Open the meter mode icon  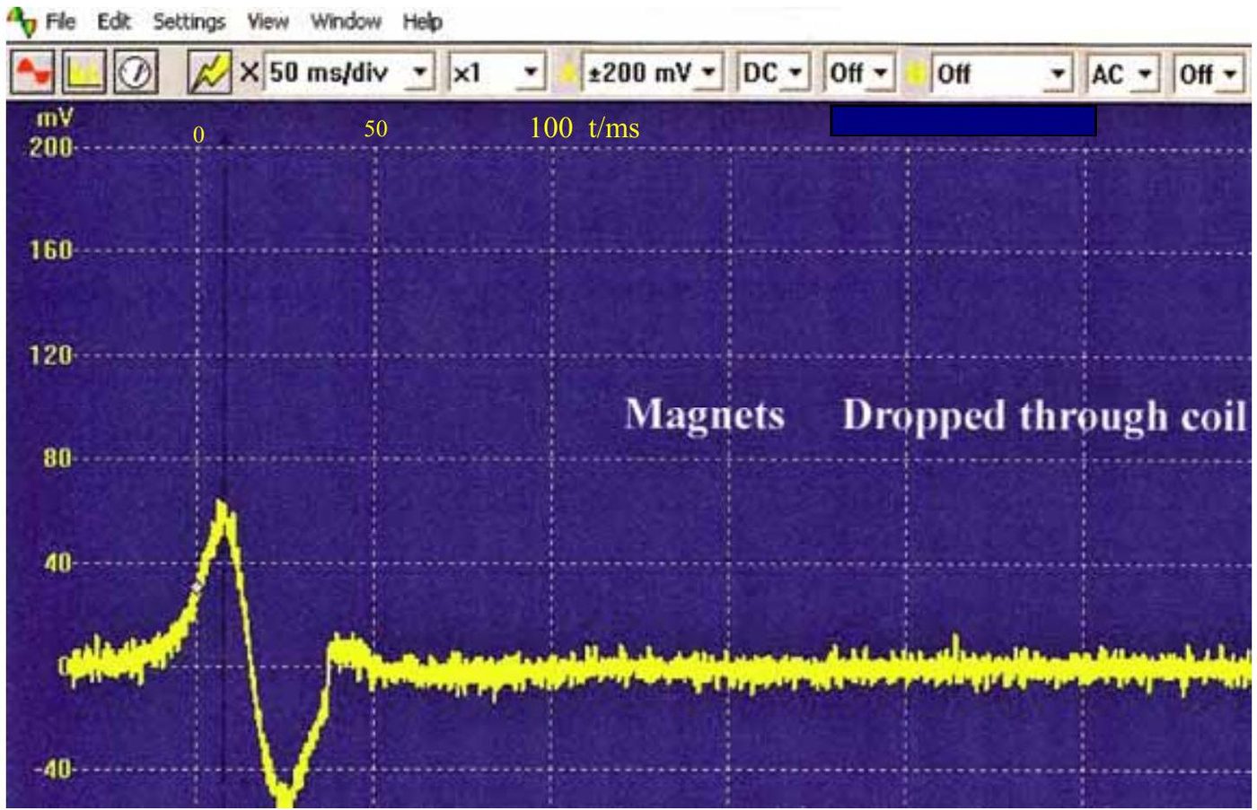tap(136, 74)
